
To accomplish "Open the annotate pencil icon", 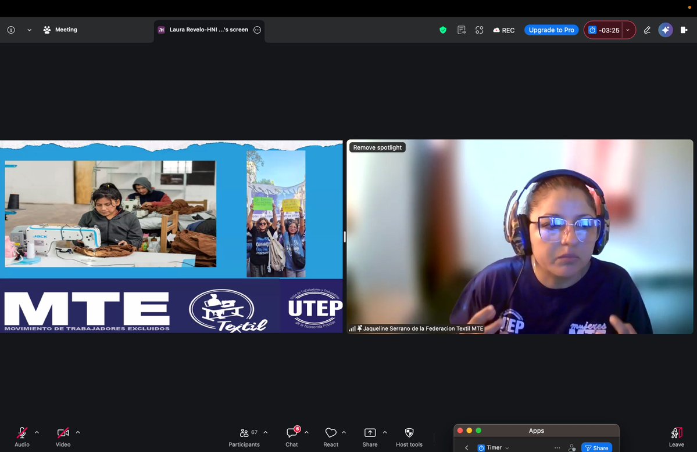I will pyautogui.click(x=647, y=30).
